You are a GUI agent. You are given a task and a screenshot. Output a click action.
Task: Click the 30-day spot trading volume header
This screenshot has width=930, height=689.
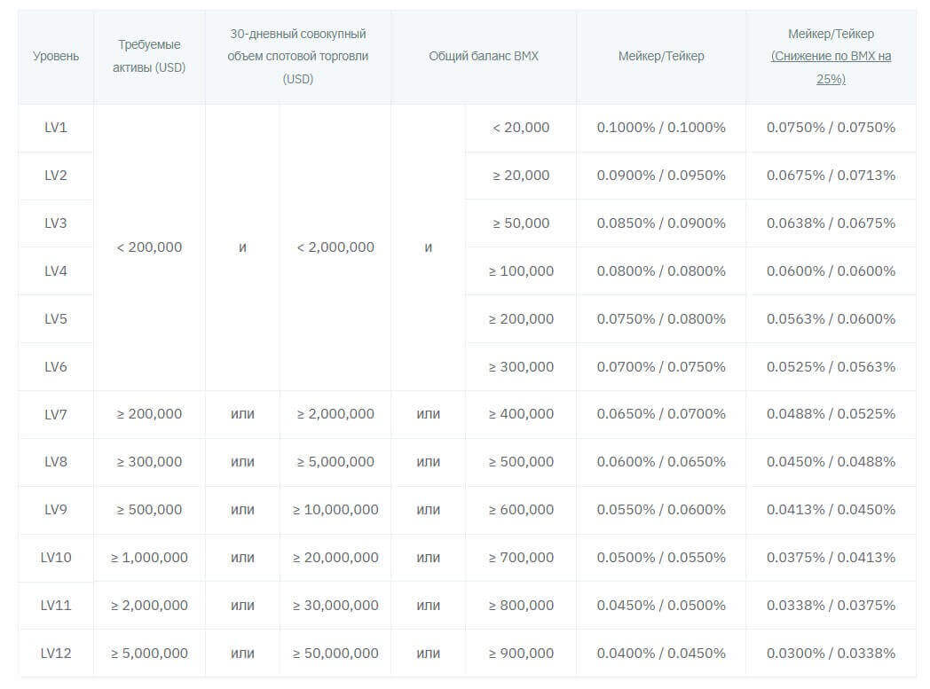(x=298, y=56)
